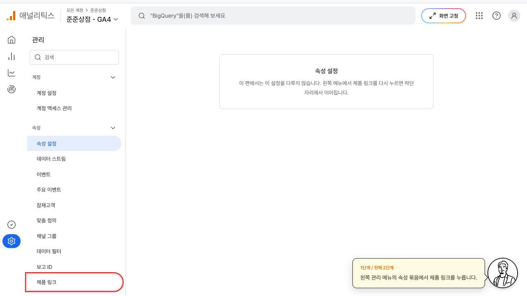Select 속성 설정 menu item
527x296 pixels.
[x=74, y=143]
